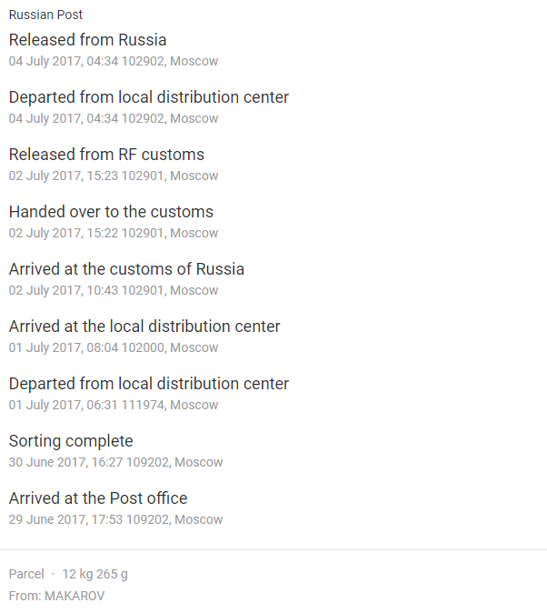Click the 02 July 2017, 15:22 timestamp

pyautogui.click(x=114, y=233)
